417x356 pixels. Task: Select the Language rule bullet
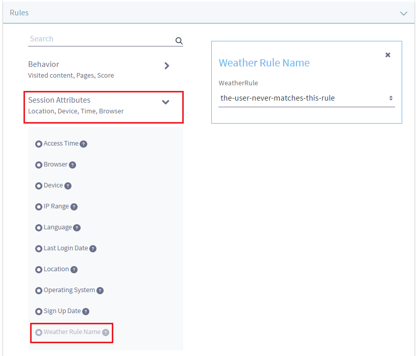39,228
